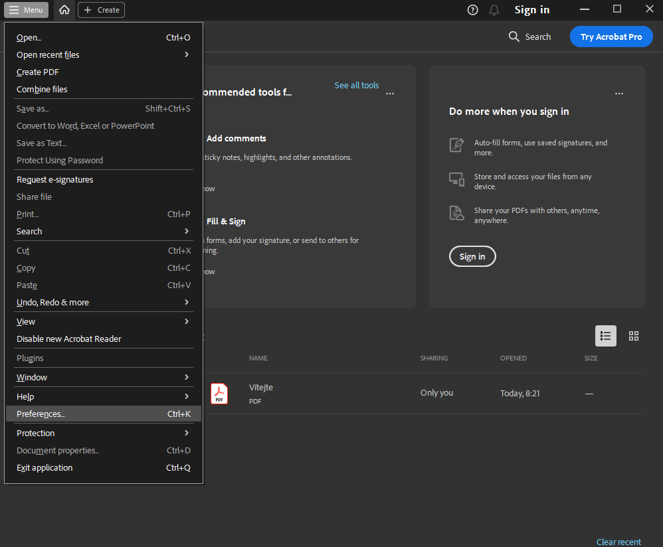Open three-dots menu on sign-in card

[x=619, y=94]
